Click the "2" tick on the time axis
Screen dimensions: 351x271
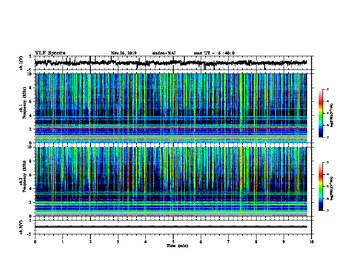pos(90,242)
